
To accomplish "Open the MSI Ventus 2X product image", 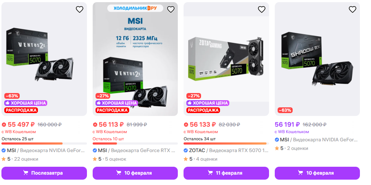I will [x=44, y=54].
